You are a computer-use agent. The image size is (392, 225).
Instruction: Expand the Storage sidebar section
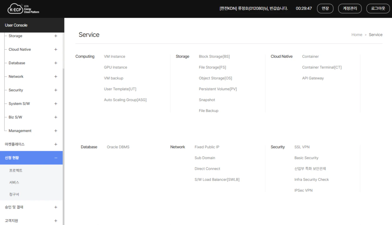tap(56, 36)
